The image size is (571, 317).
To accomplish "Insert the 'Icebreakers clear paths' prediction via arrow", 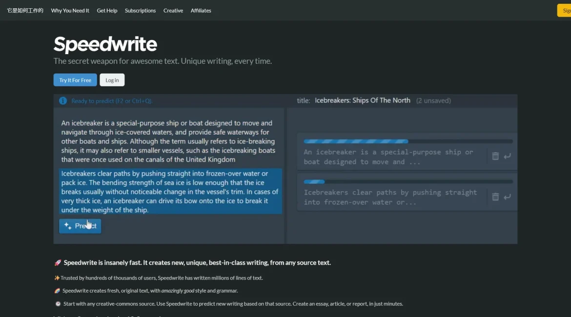I will (507, 197).
